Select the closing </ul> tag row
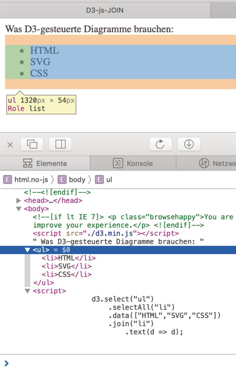This screenshot has width=236, height=371. 44,282
